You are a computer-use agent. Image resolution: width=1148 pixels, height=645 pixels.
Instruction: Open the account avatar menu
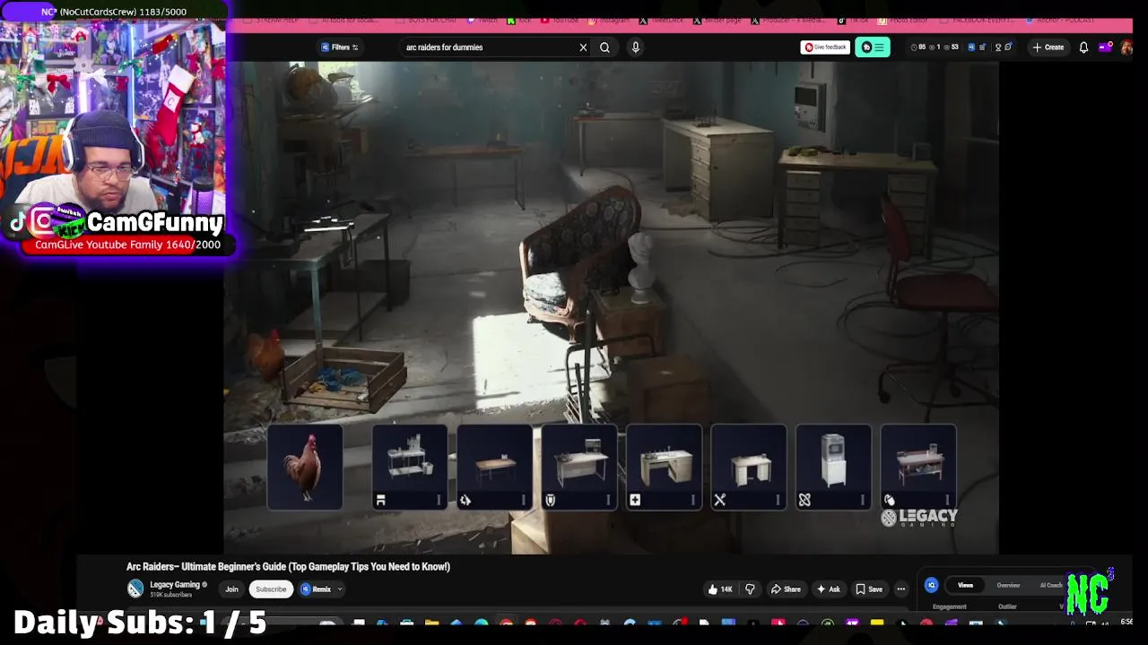1126,47
